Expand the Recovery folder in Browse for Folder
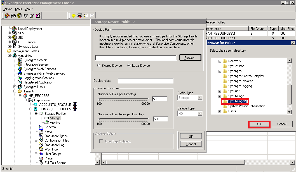The height and width of the screenshot is (172, 296). coord(220,61)
